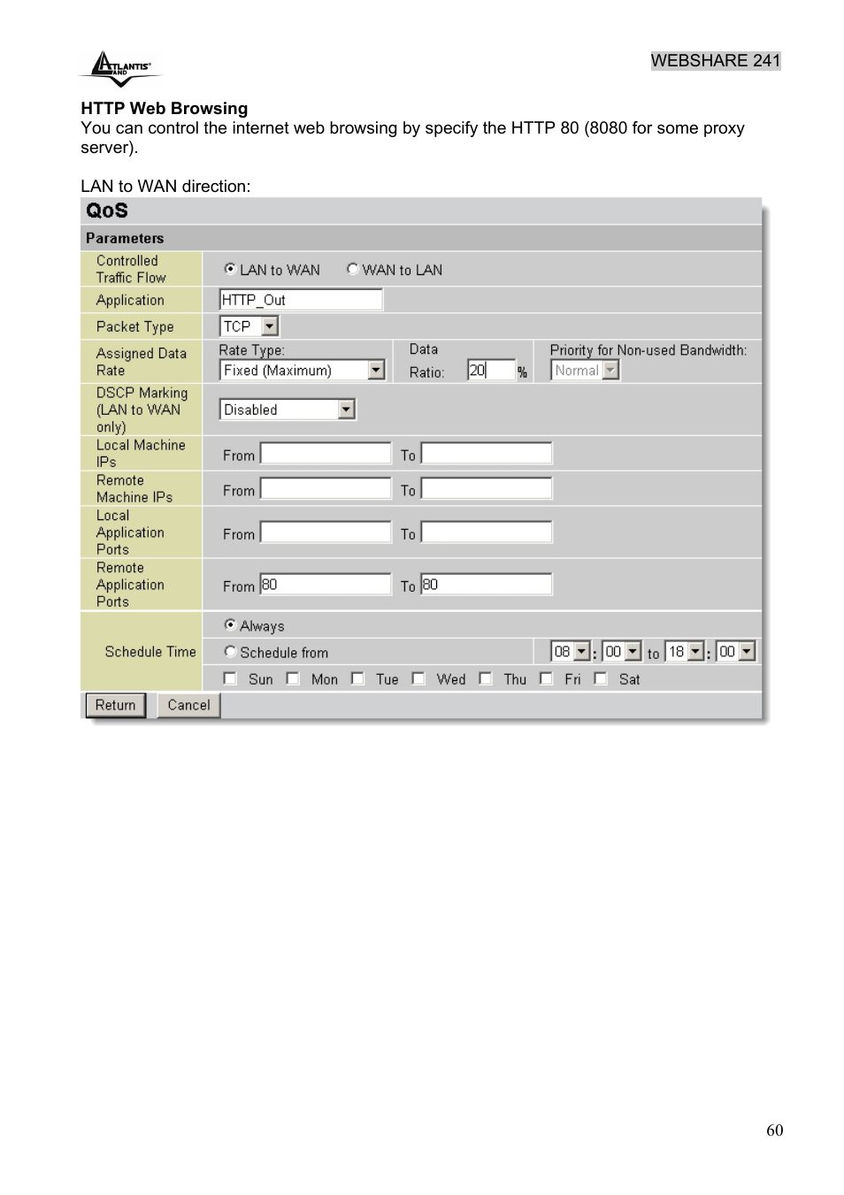Click Remote Application Ports From field
The image size is (844, 1195).
coord(326,585)
